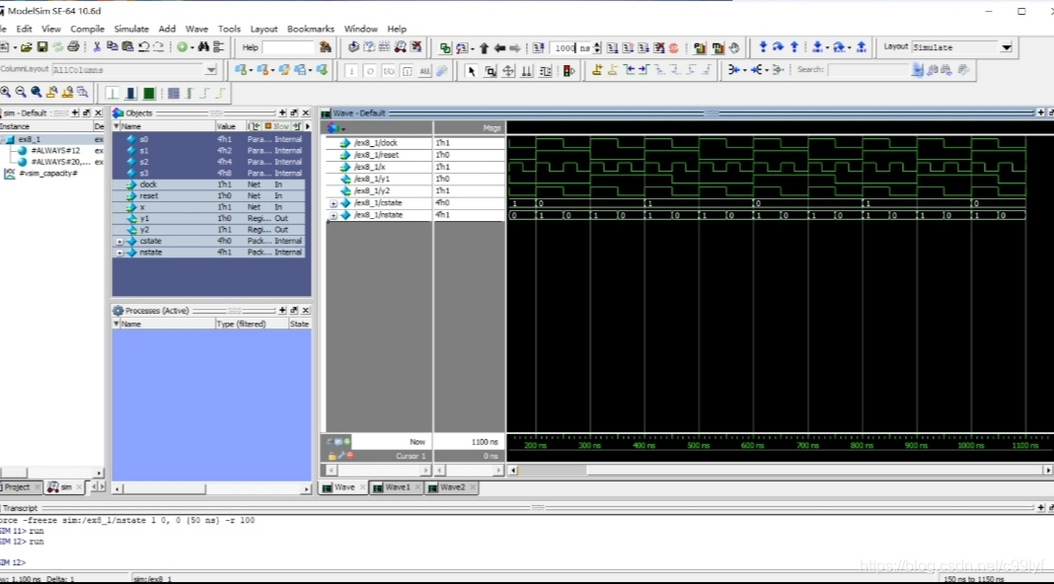Click the Stop simulation red circle icon

click(x=673, y=47)
